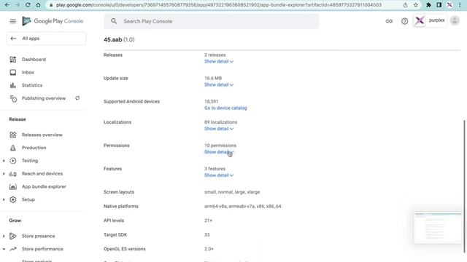Image resolution: width=467 pixels, height=262 pixels.
Task: Select the Target SDK value 33
Action: click(x=207, y=235)
